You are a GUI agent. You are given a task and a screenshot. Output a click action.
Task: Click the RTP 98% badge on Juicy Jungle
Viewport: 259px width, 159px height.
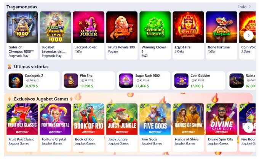click(x=109, y=106)
